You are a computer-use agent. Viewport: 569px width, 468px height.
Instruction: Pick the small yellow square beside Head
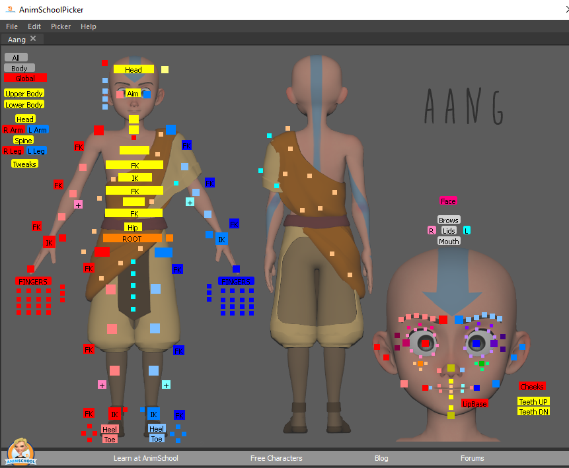pyautogui.click(x=165, y=69)
